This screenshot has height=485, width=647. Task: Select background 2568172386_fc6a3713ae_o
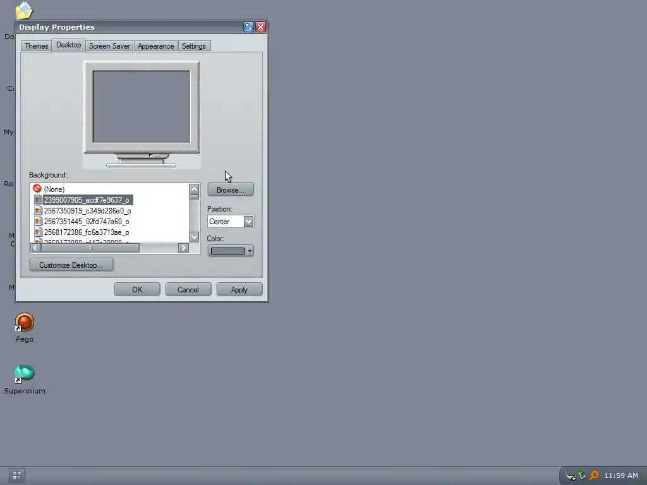coord(87,232)
